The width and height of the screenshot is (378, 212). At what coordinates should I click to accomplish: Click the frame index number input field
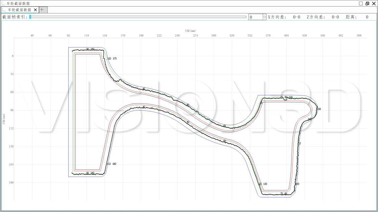(255, 17)
